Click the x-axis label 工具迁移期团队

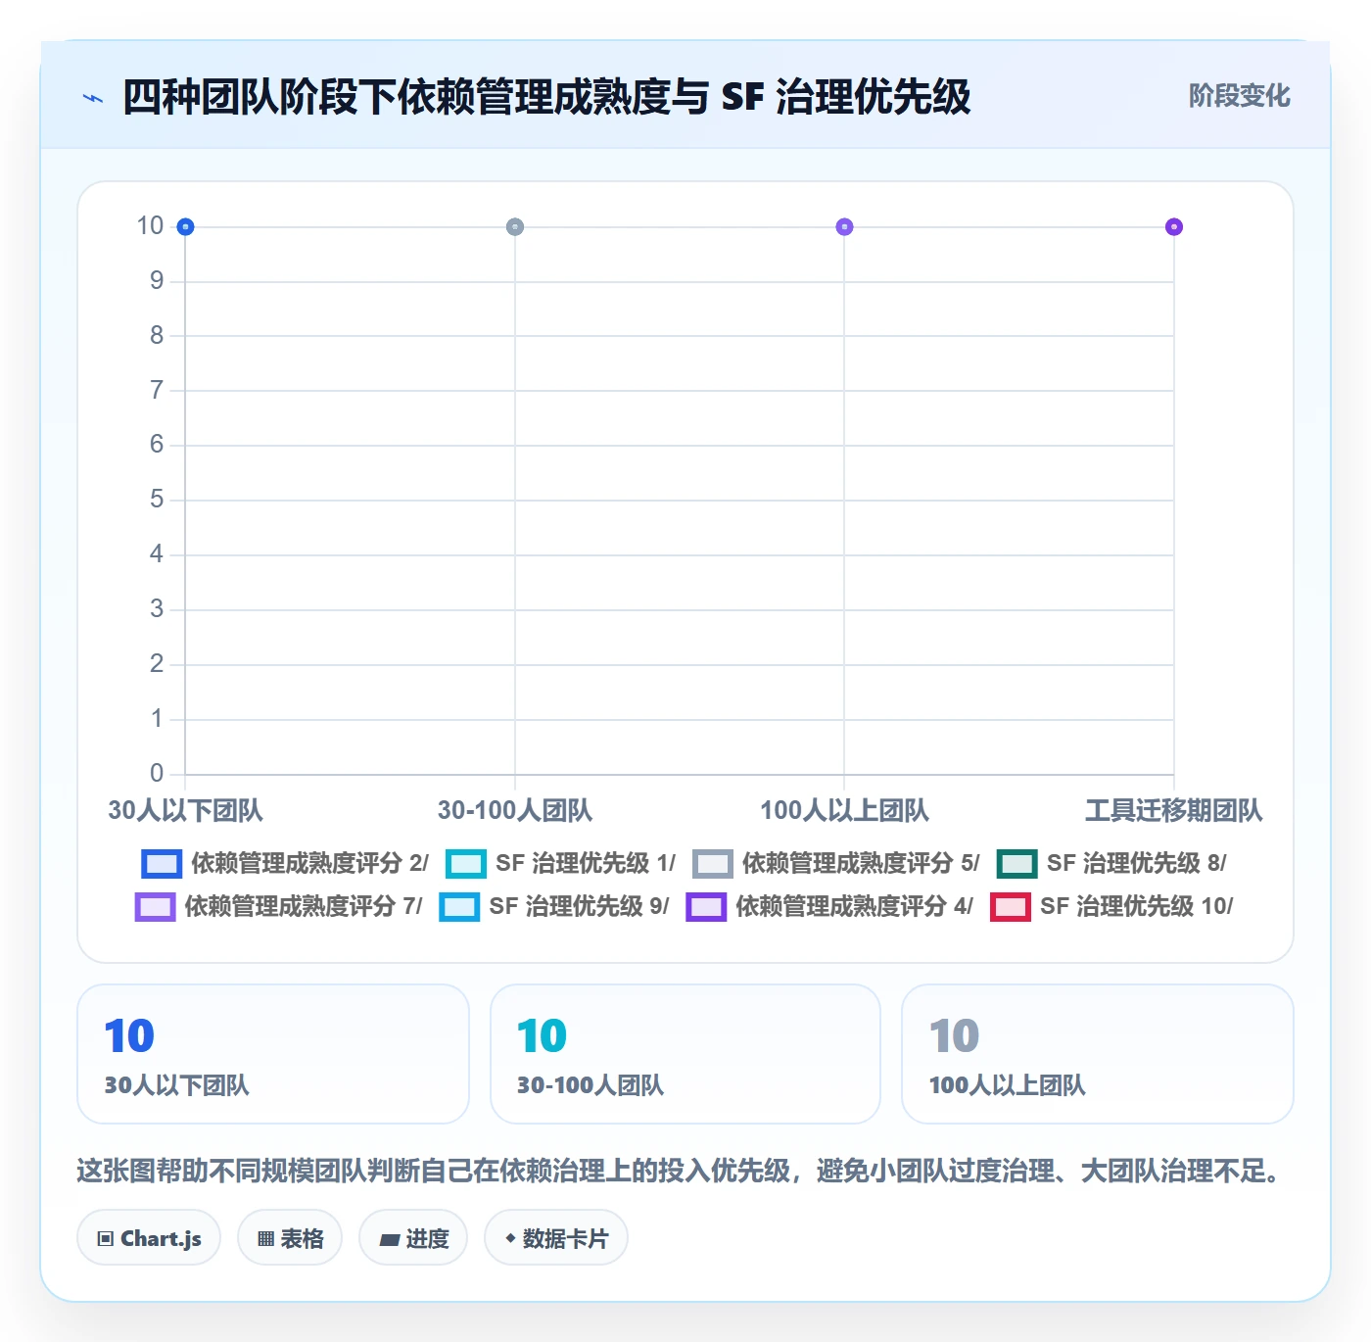(1174, 810)
